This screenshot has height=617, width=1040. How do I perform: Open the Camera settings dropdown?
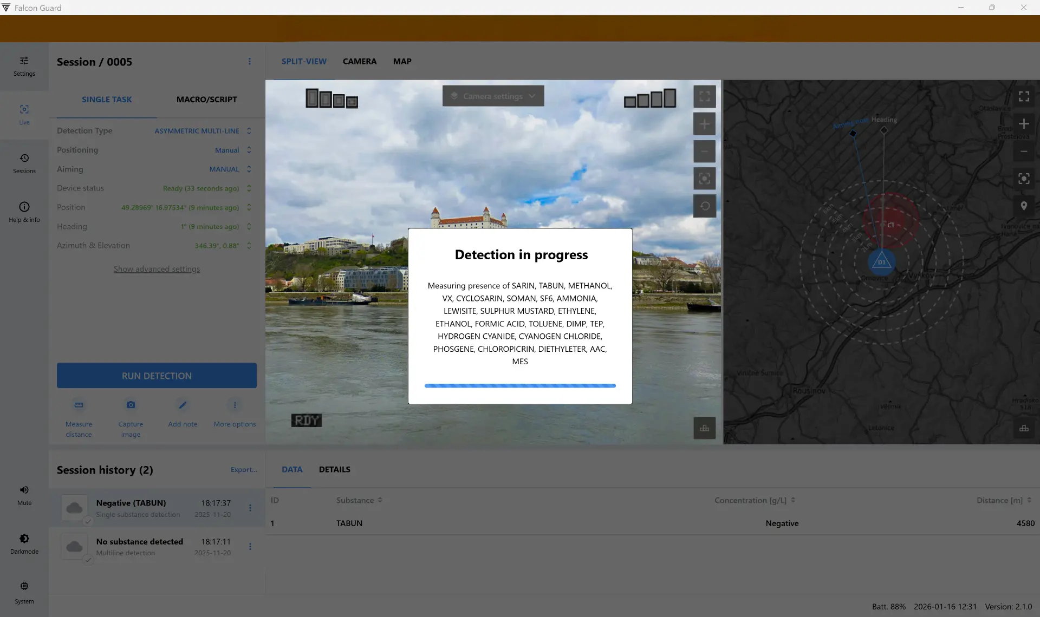tap(493, 96)
